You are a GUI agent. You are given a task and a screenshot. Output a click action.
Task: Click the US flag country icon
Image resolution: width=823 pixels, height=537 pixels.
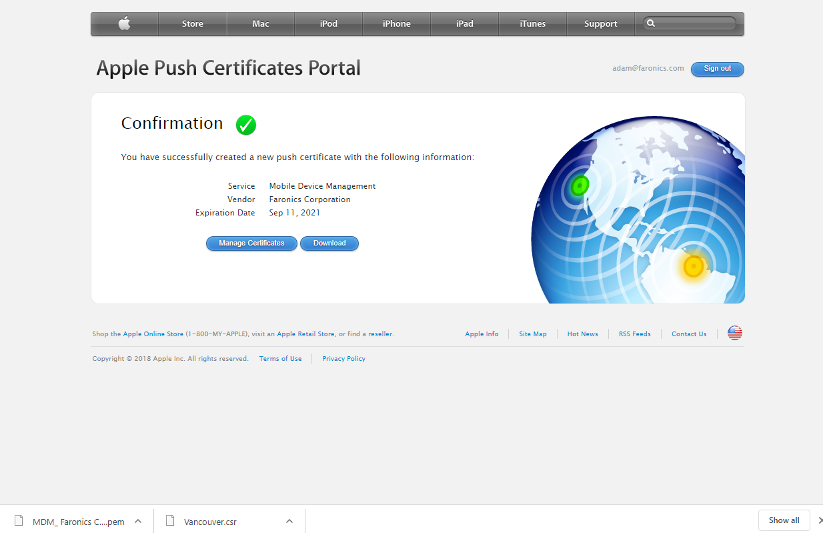pos(734,334)
